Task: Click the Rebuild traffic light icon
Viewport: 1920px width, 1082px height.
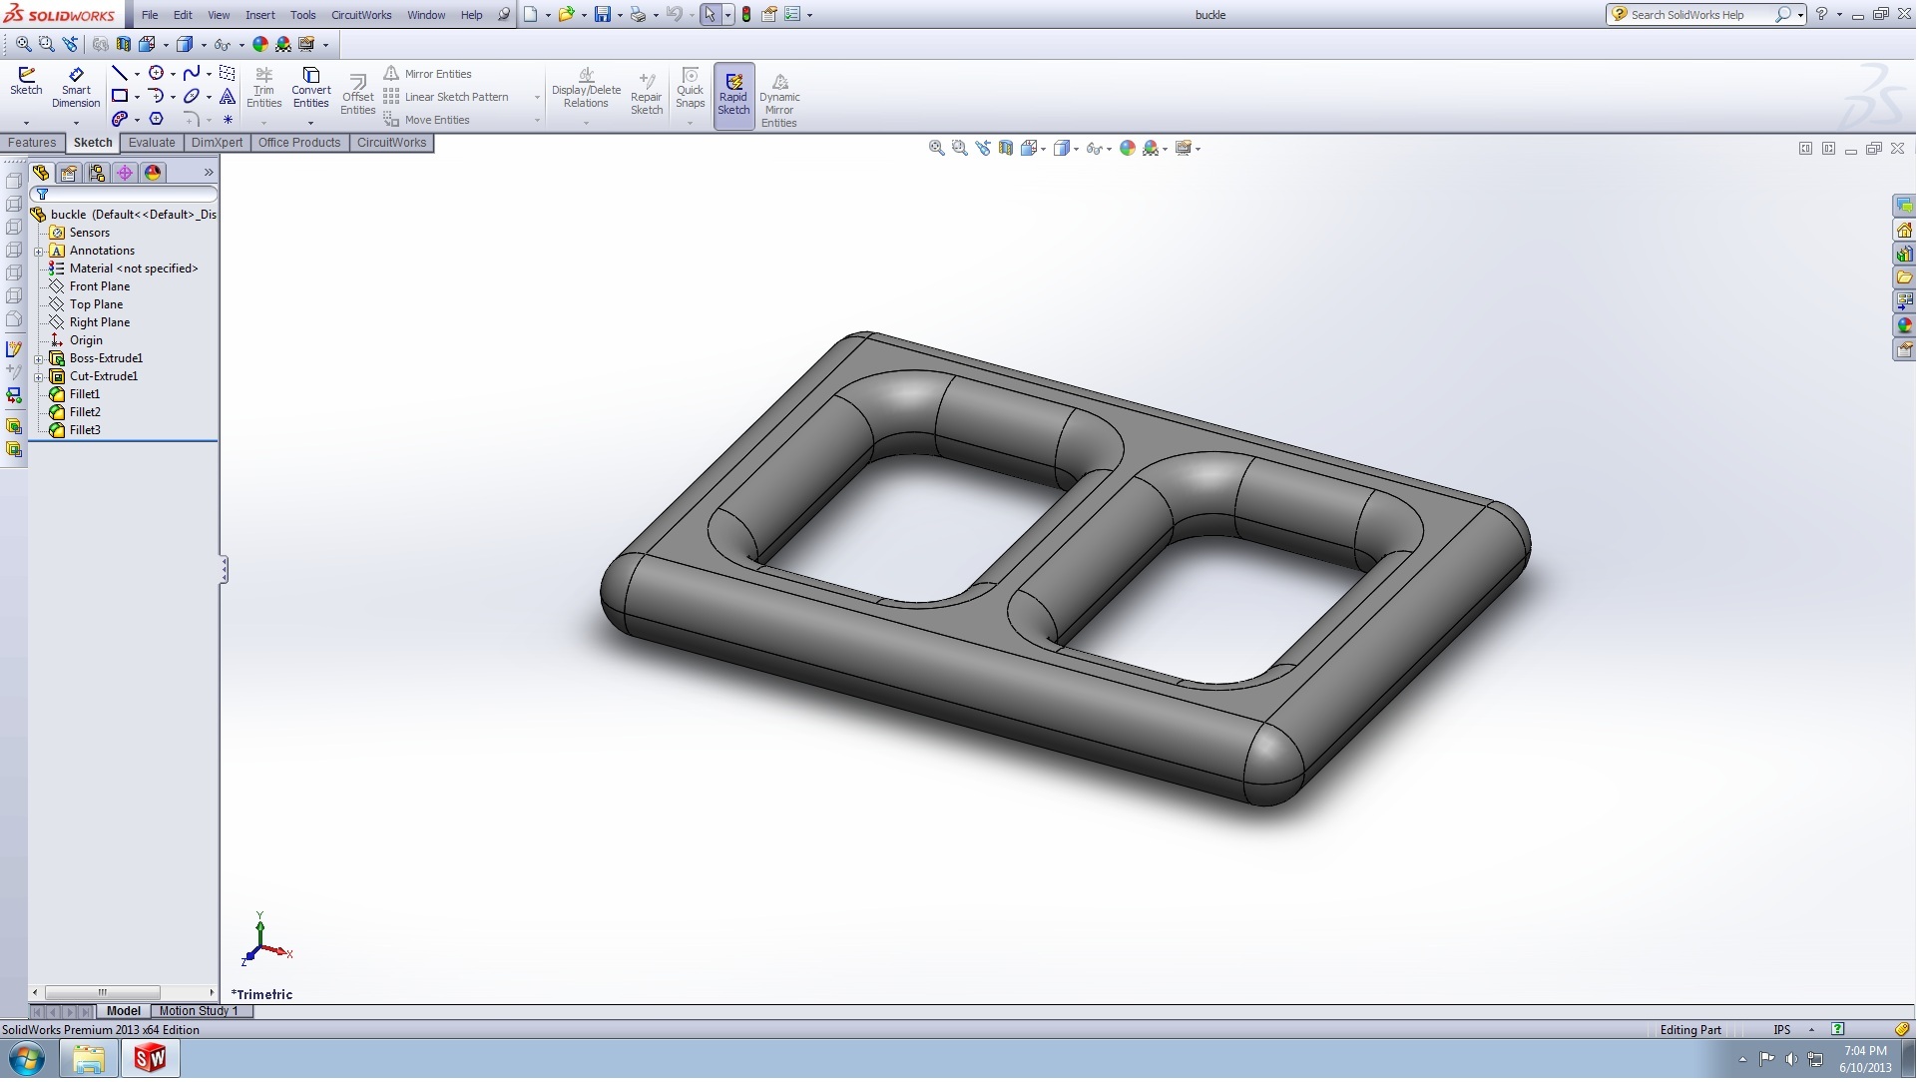Action: pos(746,15)
